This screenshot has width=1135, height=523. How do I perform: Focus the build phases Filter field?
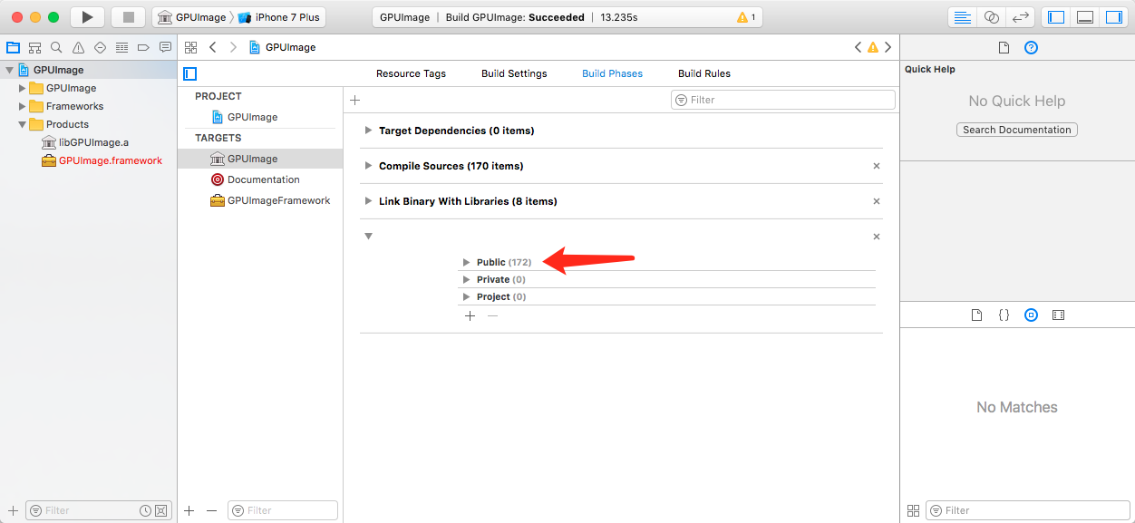[x=783, y=100]
